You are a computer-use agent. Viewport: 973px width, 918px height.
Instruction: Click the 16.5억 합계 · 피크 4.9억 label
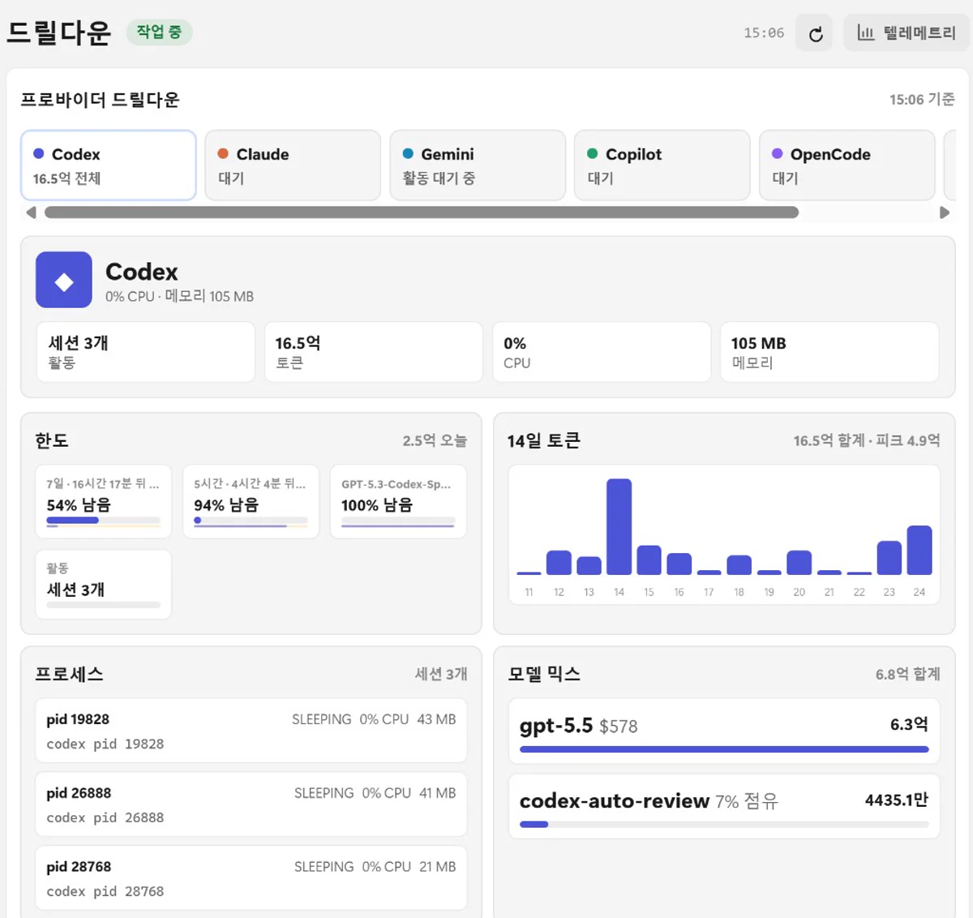(867, 440)
